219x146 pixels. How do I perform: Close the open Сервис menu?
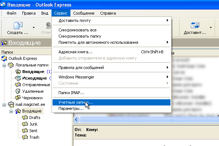tap(61, 13)
